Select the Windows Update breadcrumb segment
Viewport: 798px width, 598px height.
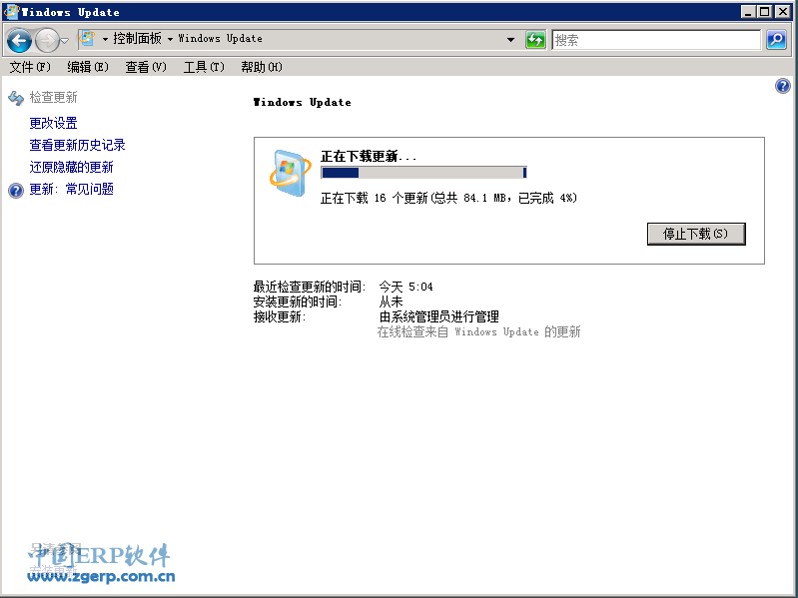coord(220,39)
